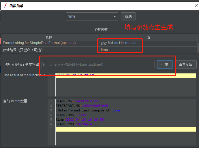This screenshot has width=199, height=148.
Task: Click the '当前JMeter变量' label
Action: click(x=15, y=101)
